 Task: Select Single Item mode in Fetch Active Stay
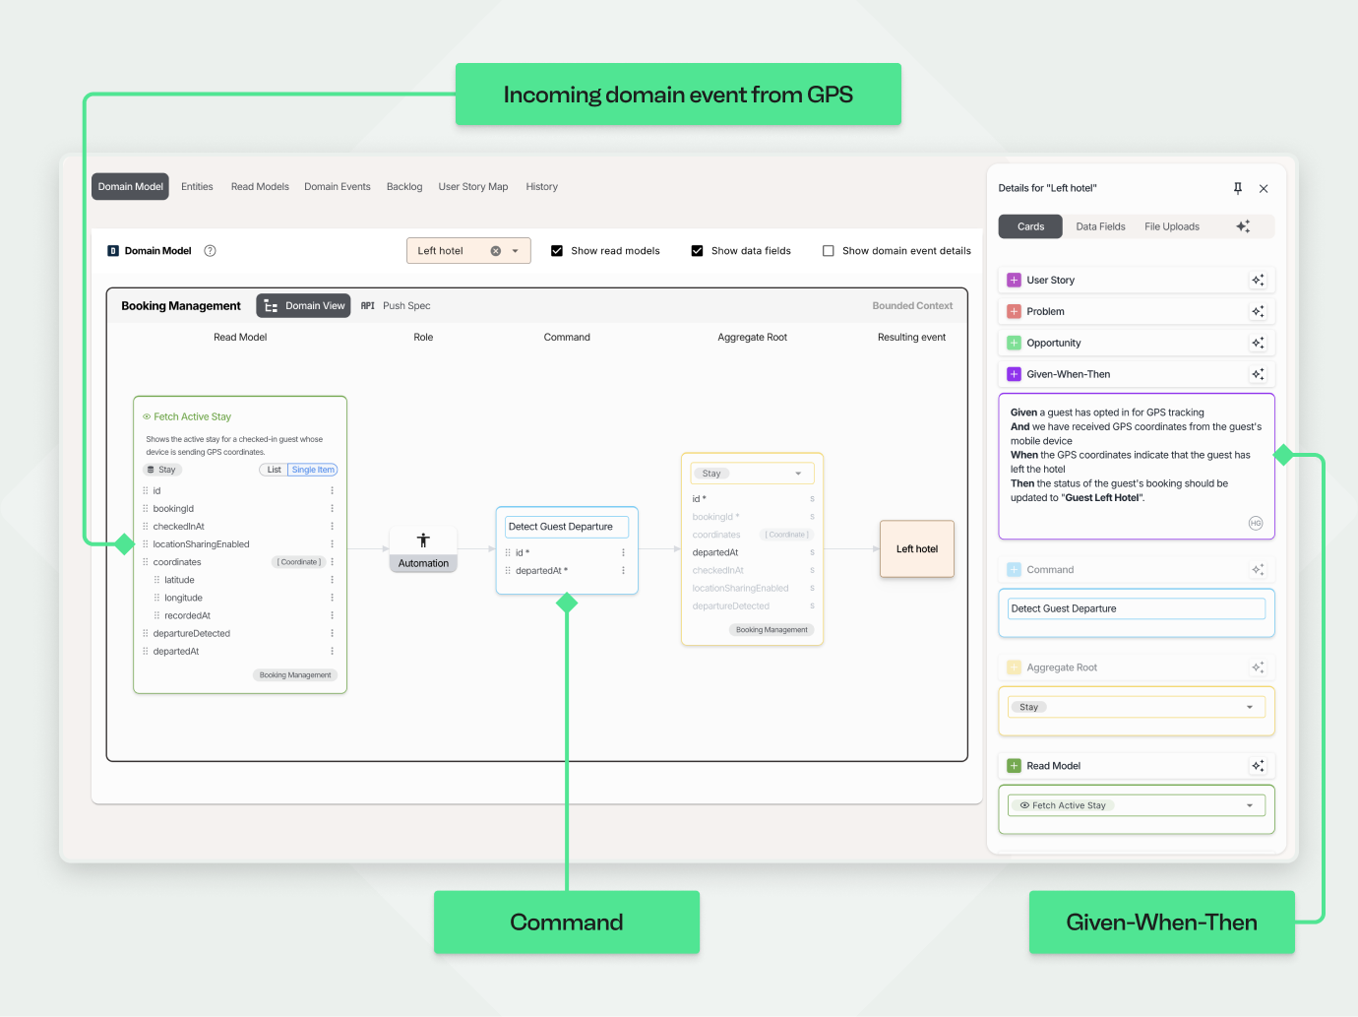click(313, 470)
